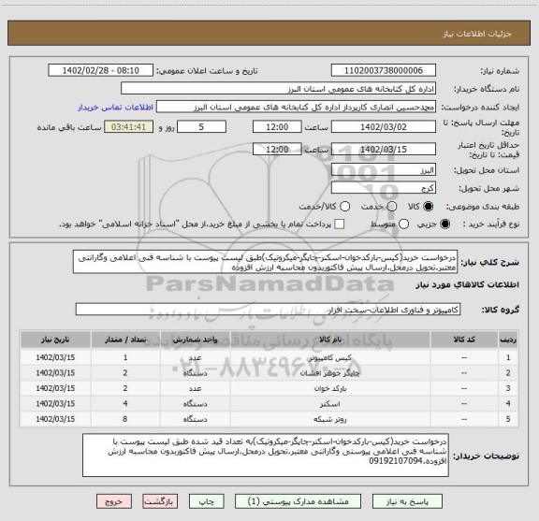Click the استان محل تحویل field البرز
Screen dimensions: 539x521
[384, 170]
